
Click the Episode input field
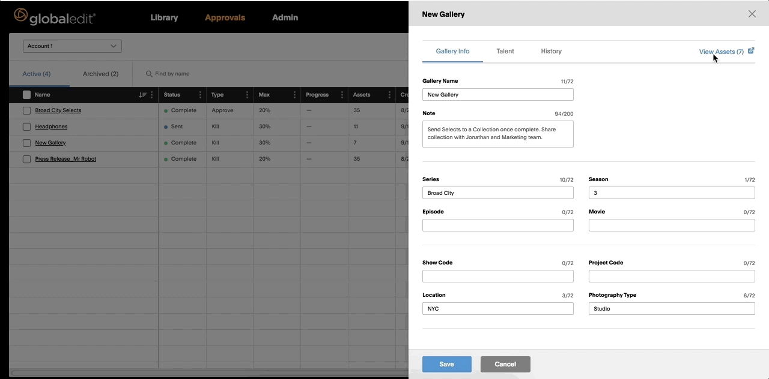click(498, 225)
